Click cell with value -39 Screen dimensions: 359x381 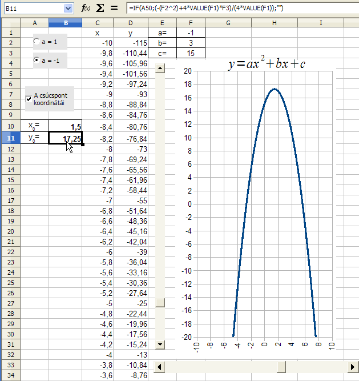(x=131, y=252)
